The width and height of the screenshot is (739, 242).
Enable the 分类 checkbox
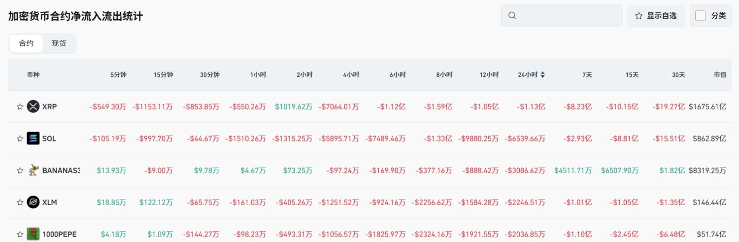(700, 16)
